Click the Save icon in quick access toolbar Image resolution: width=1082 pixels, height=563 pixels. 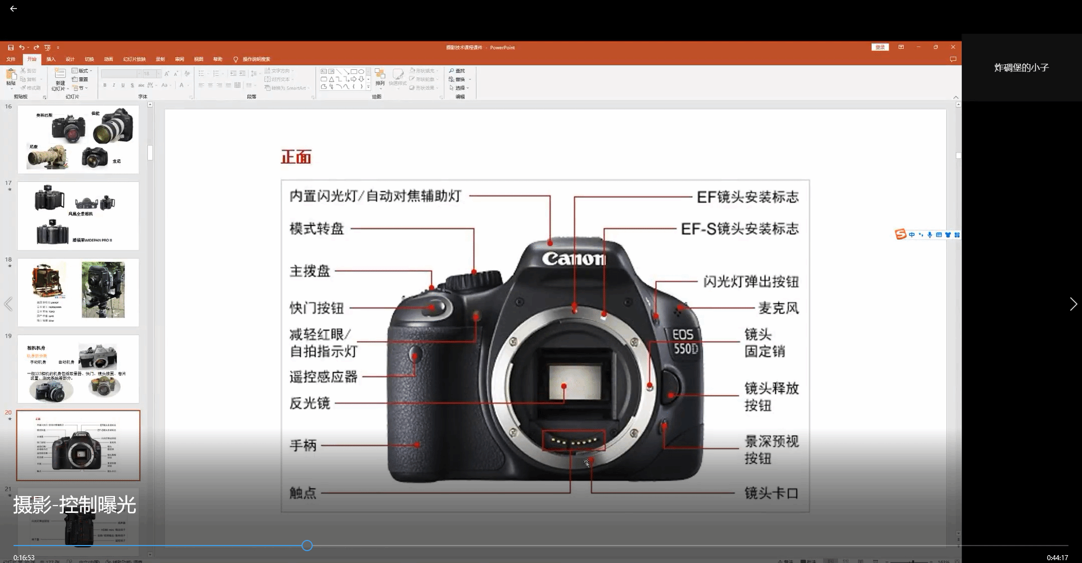pyautogui.click(x=11, y=48)
